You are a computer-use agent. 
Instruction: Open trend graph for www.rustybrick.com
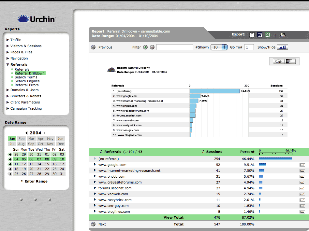click(302, 200)
